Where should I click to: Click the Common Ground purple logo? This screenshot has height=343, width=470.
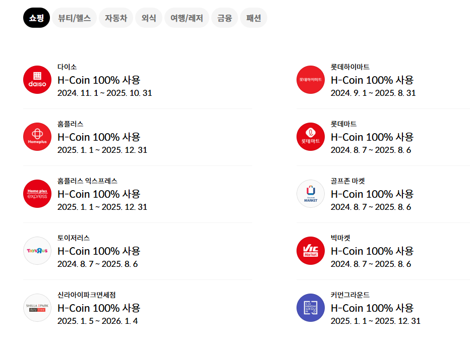click(311, 308)
